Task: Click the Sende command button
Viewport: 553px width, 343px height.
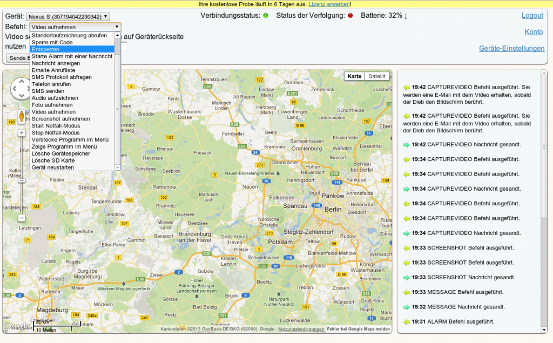Action: point(18,58)
